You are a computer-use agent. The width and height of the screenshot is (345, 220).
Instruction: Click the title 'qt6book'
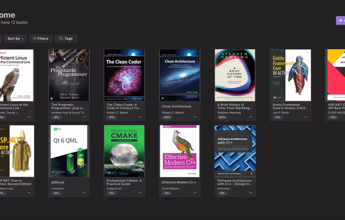click(x=57, y=182)
